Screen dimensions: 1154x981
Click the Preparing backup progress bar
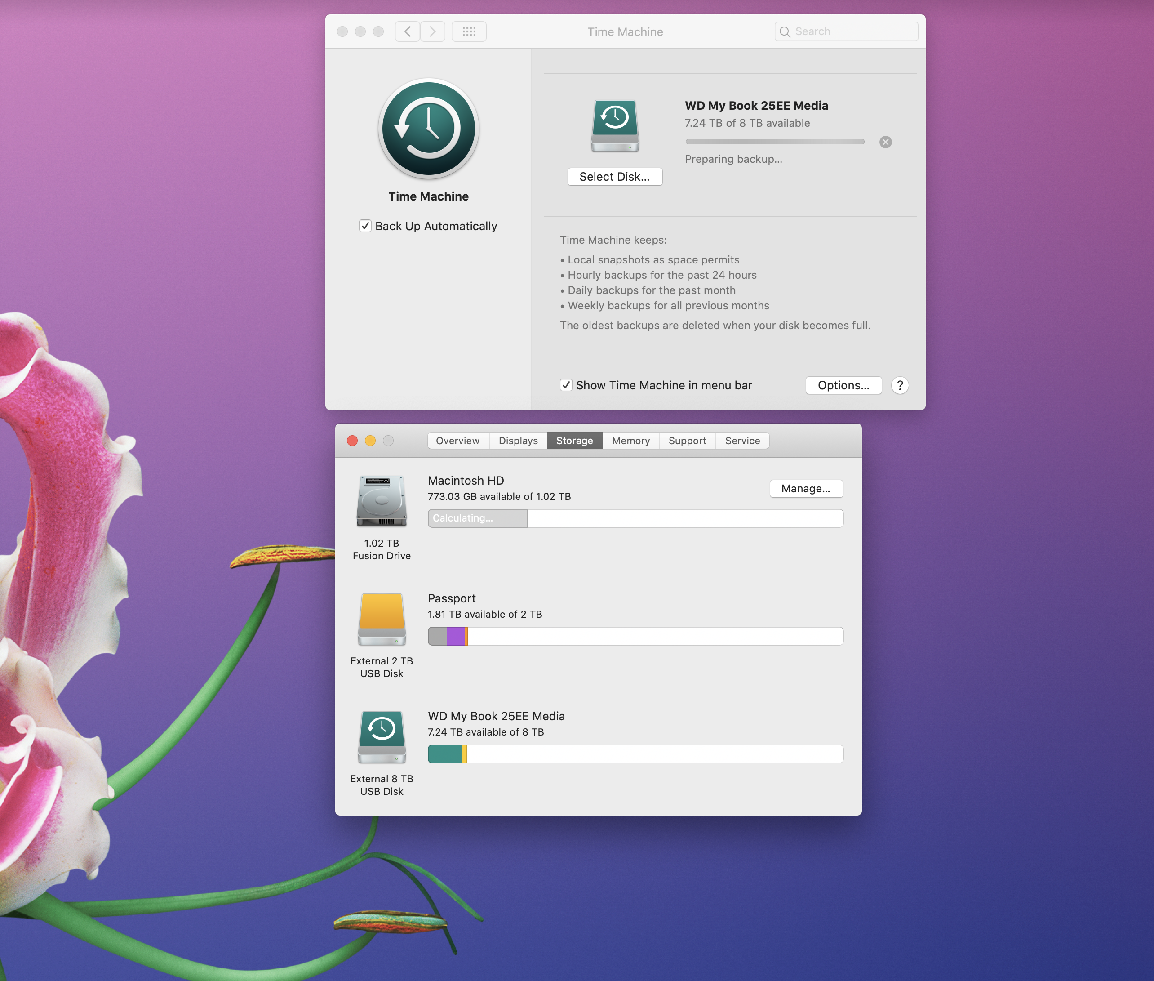[774, 142]
